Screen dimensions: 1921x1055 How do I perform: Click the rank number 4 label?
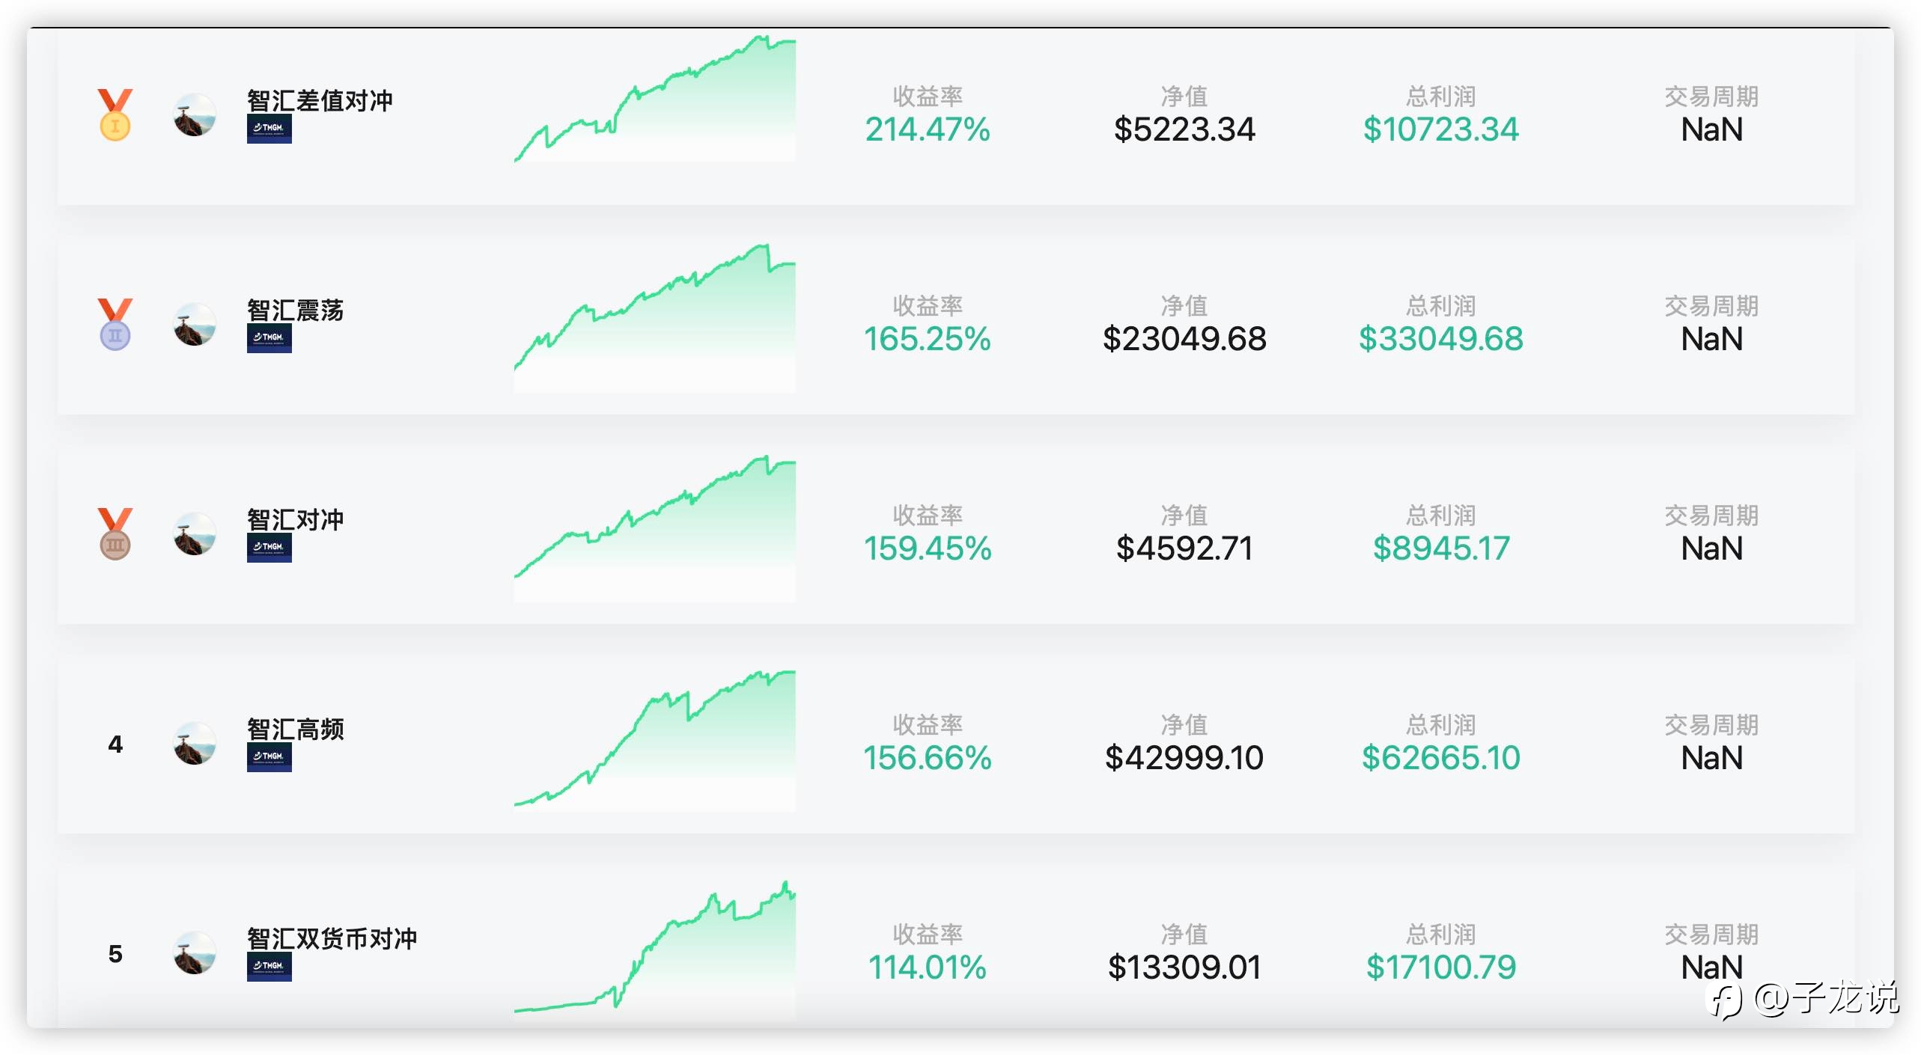point(115,744)
